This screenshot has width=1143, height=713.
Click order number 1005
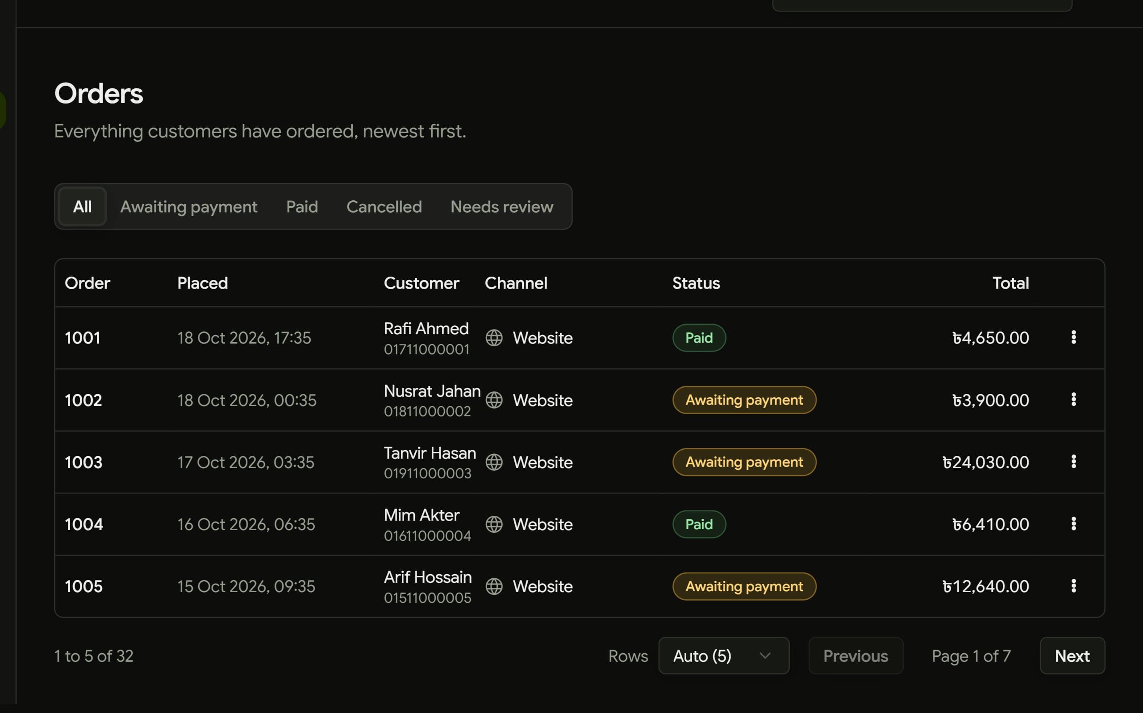[x=83, y=587]
